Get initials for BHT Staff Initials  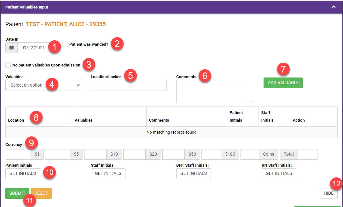coord(194,174)
